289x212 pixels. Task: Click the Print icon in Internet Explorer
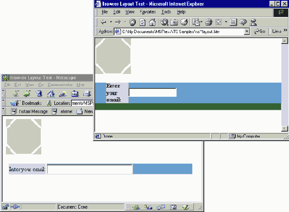[x=209, y=22]
